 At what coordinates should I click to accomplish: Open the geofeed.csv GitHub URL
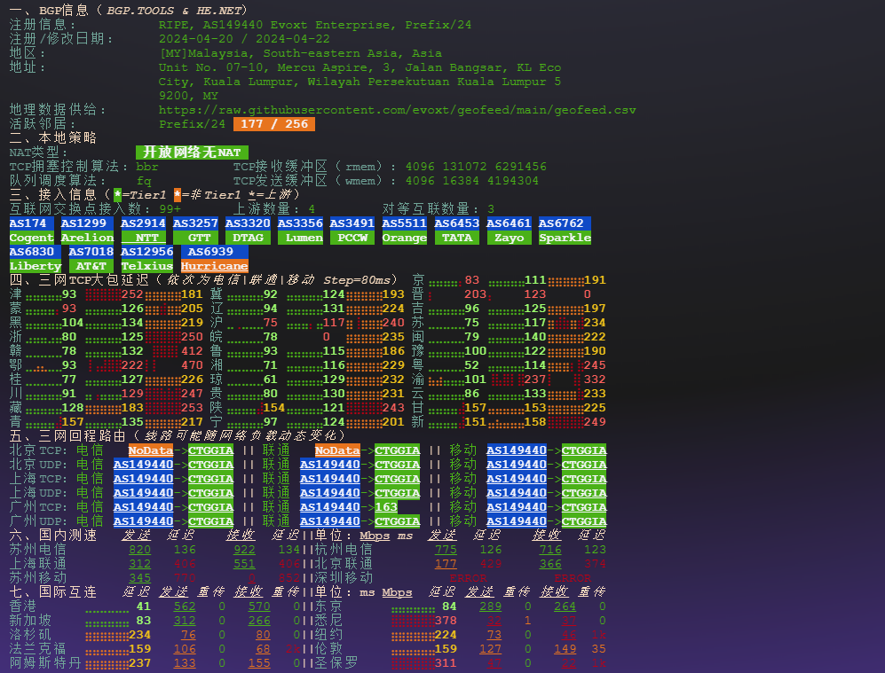(x=397, y=110)
